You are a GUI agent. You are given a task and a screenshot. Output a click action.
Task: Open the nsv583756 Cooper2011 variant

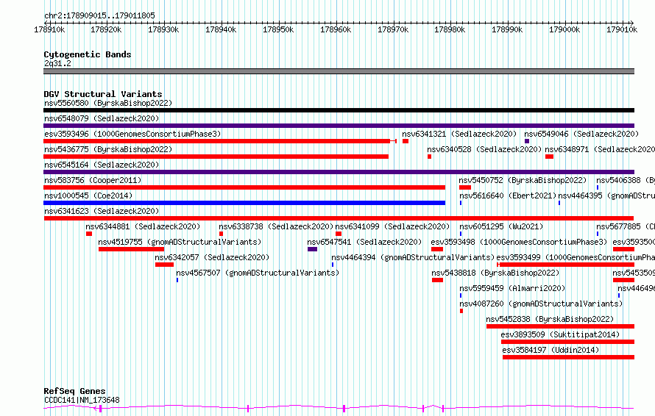[x=93, y=180]
